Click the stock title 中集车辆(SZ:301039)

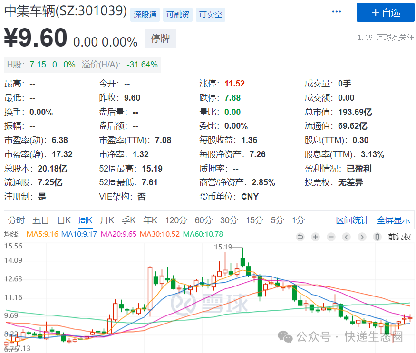point(65,11)
